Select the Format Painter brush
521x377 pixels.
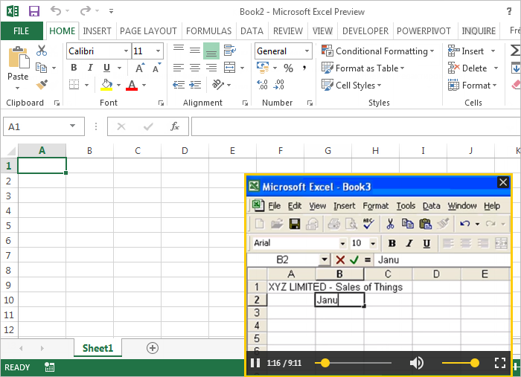pos(42,85)
